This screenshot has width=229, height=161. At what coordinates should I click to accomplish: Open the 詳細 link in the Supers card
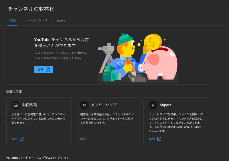coord(152,139)
